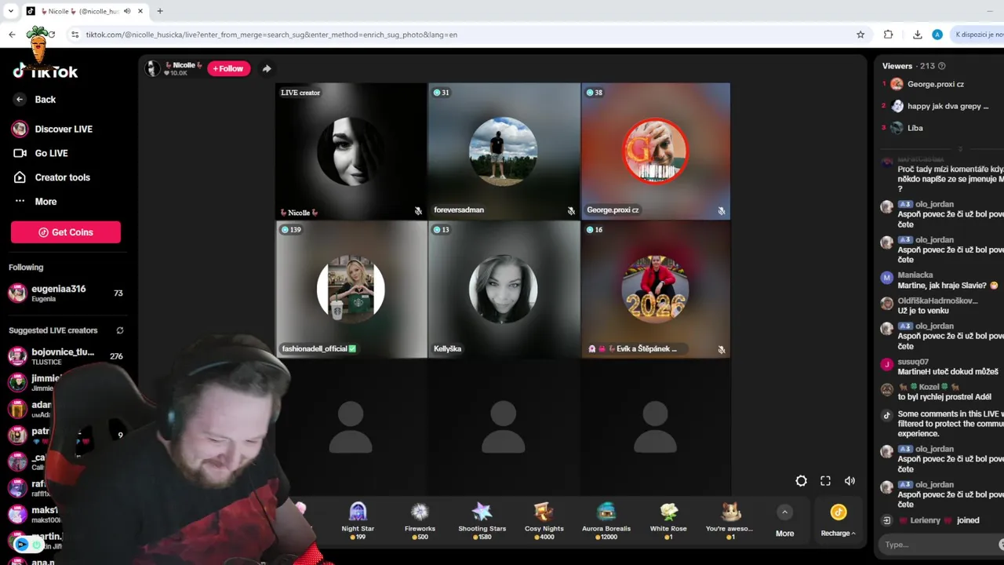Enter fullscreen mode for live stream
Image resolution: width=1004 pixels, height=565 pixels.
click(x=825, y=481)
